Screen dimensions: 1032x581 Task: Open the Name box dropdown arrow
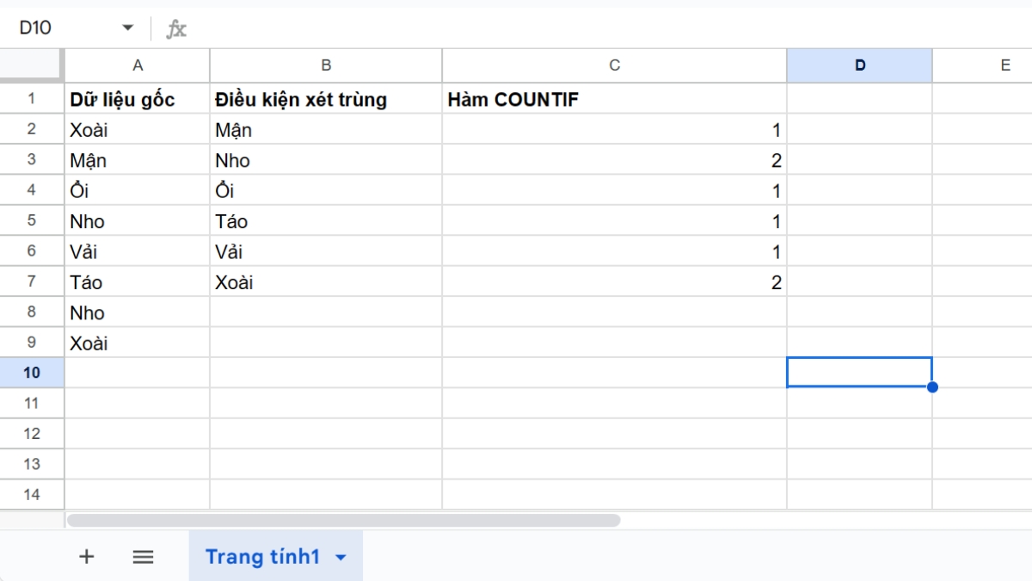coord(127,28)
